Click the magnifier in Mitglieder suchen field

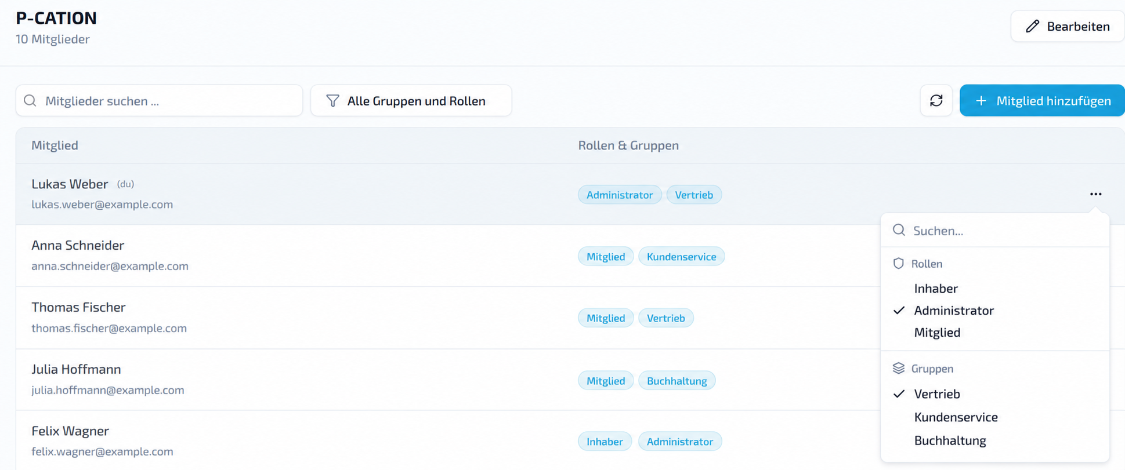pyautogui.click(x=30, y=101)
